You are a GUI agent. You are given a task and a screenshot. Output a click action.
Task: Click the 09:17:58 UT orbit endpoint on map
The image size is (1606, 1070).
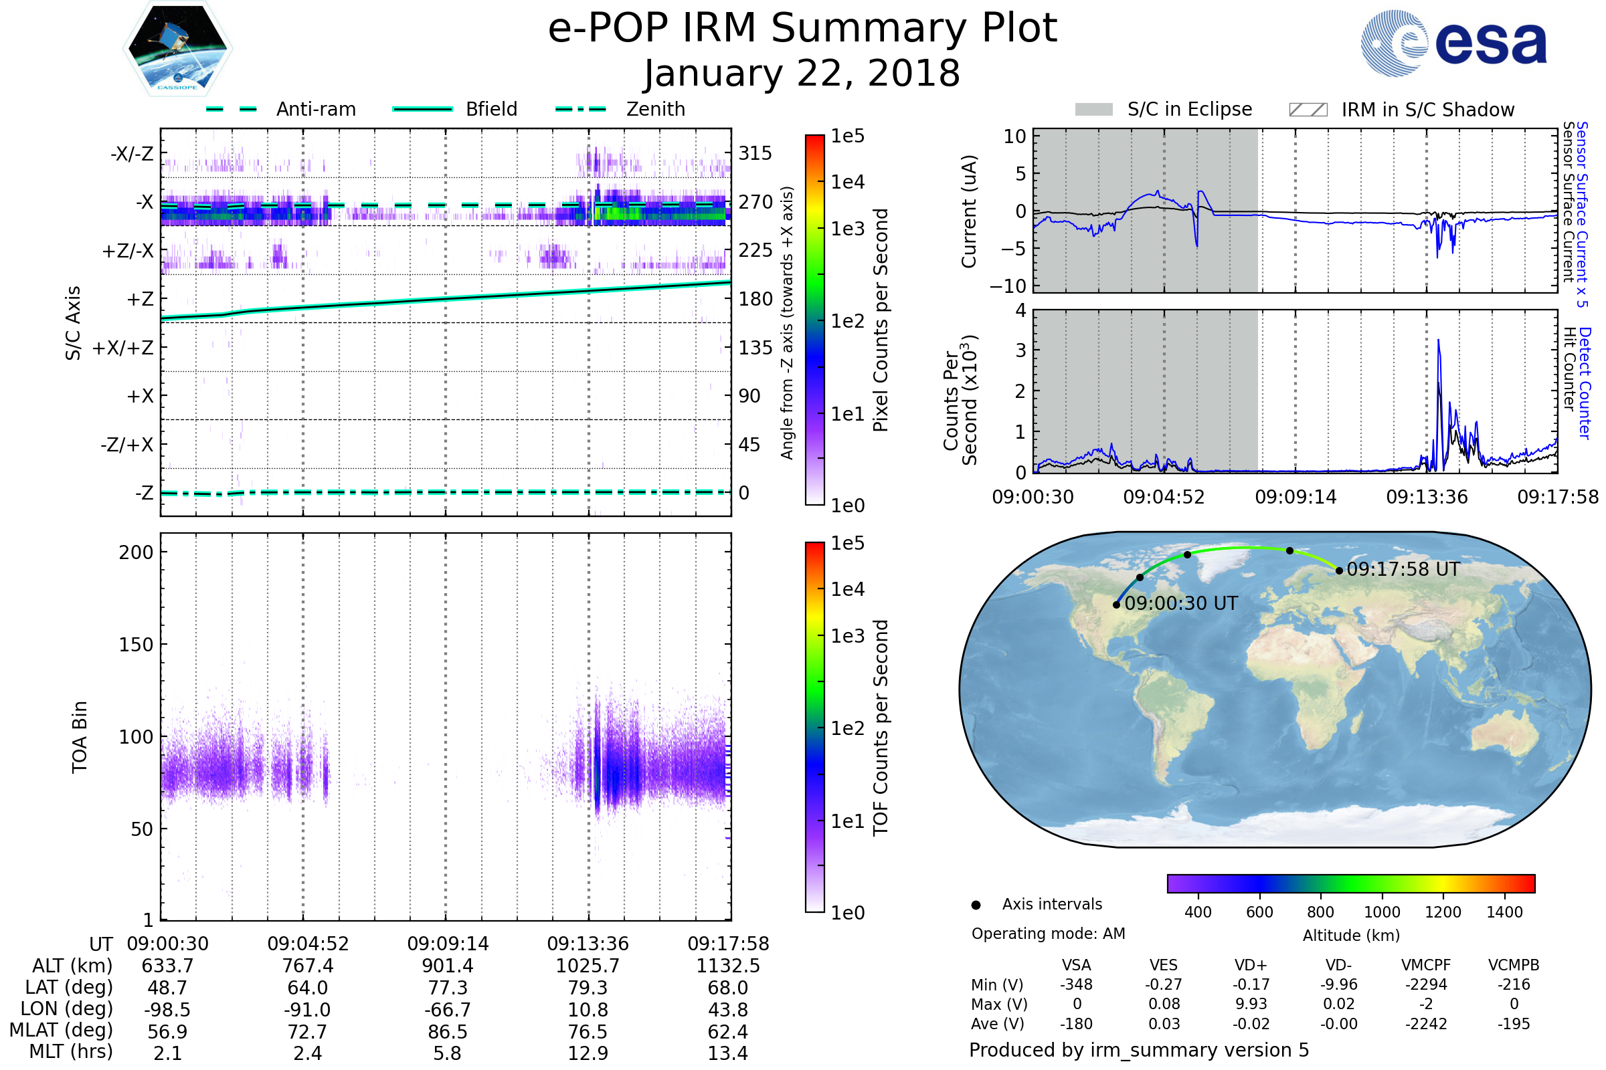1339,570
